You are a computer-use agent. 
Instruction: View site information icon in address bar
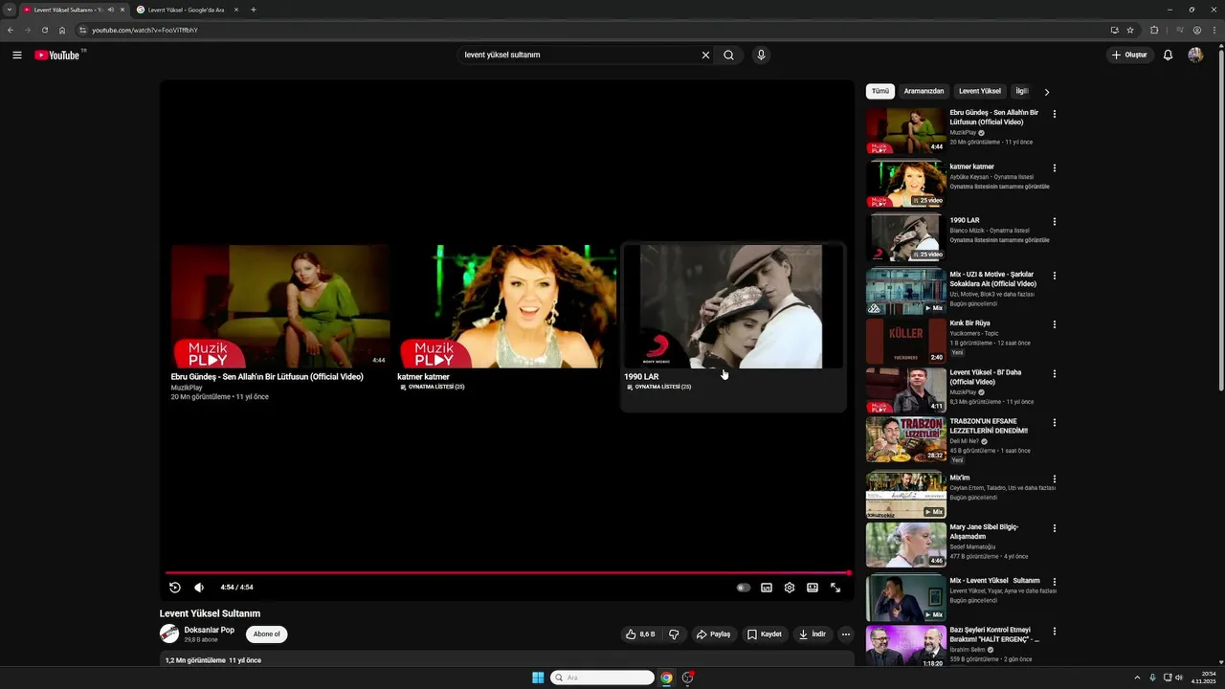coord(83,30)
